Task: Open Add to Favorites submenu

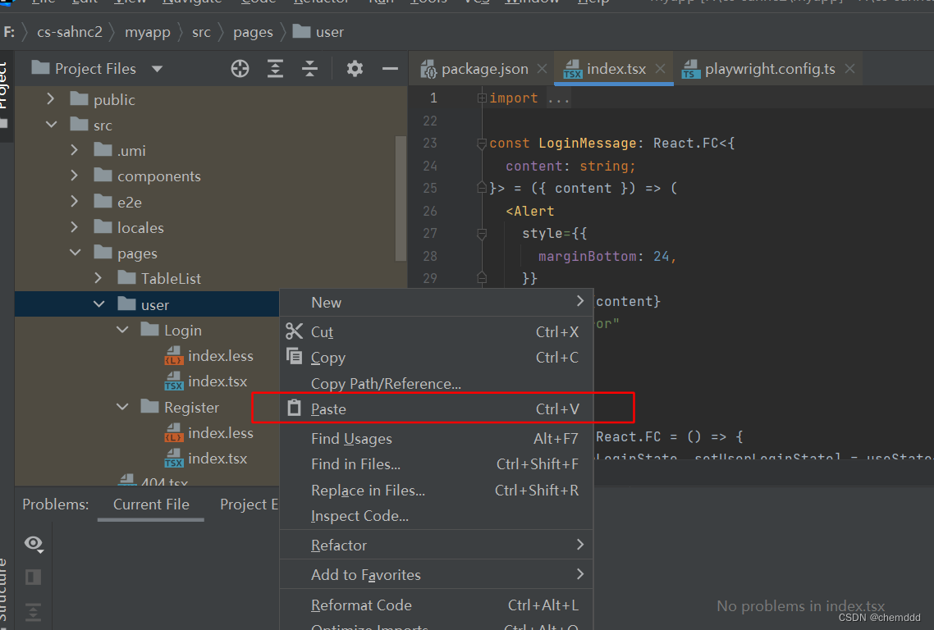Action: point(437,574)
